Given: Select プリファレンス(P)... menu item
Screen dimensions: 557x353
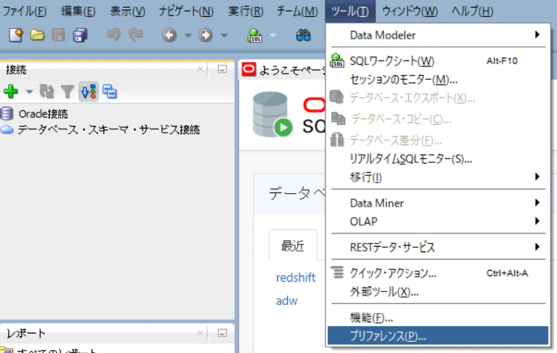Looking at the screenshot, I should pyautogui.click(x=438, y=336).
